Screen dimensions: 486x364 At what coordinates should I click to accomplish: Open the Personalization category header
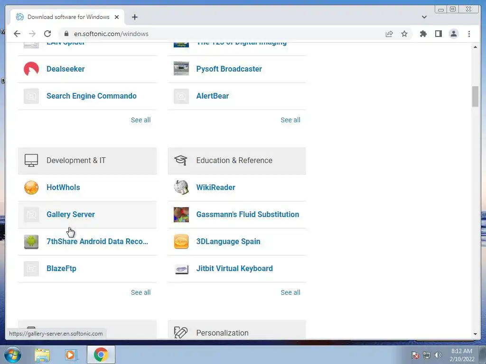point(237,329)
